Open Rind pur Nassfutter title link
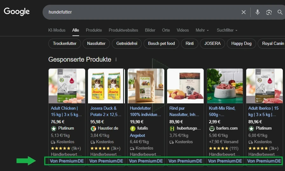Viewport: 285px width, 171px height. coord(185,111)
